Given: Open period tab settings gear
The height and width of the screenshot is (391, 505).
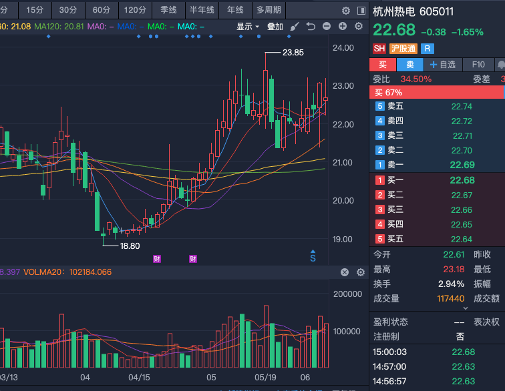Looking at the screenshot, I should point(346,11).
